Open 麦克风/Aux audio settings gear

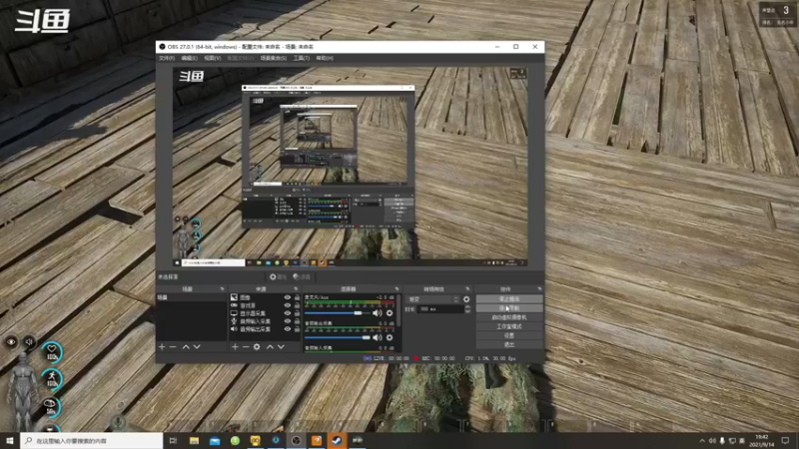(x=390, y=313)
